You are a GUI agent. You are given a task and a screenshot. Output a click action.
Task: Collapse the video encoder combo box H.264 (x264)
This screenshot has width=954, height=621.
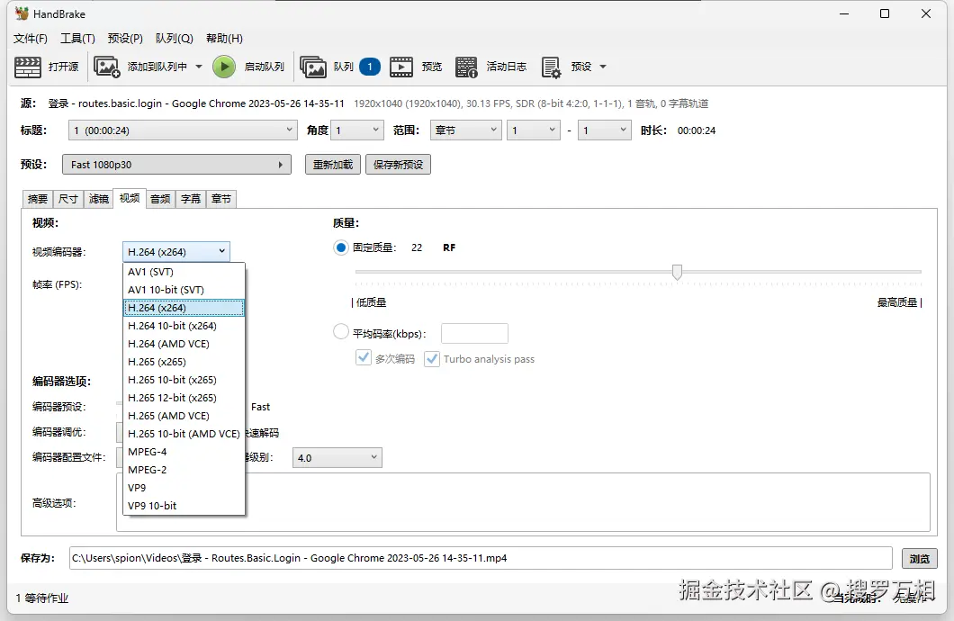point(175,252)
